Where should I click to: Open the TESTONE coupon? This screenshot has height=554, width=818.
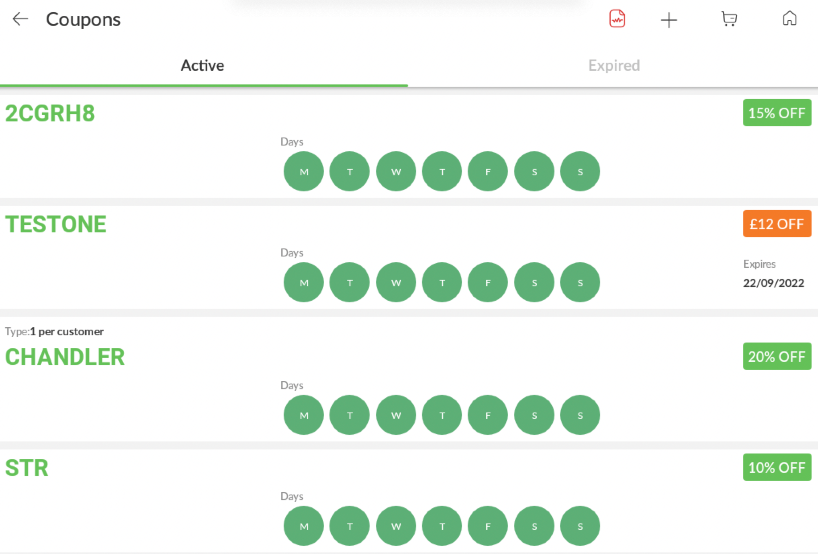coord(55,224)
